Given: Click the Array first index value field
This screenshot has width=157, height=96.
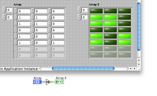Looking at the screenshot, I should (x=9, y=10).
